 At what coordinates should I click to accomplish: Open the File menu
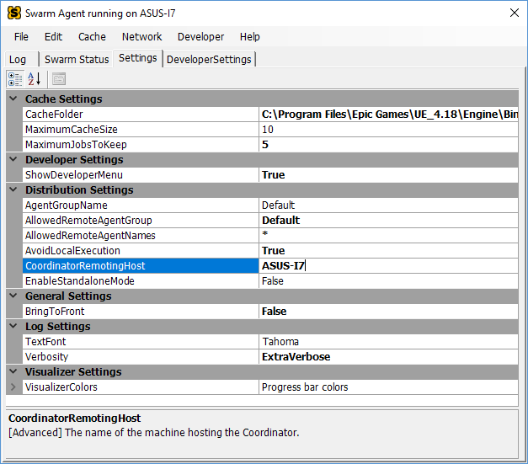pos(21,37)
